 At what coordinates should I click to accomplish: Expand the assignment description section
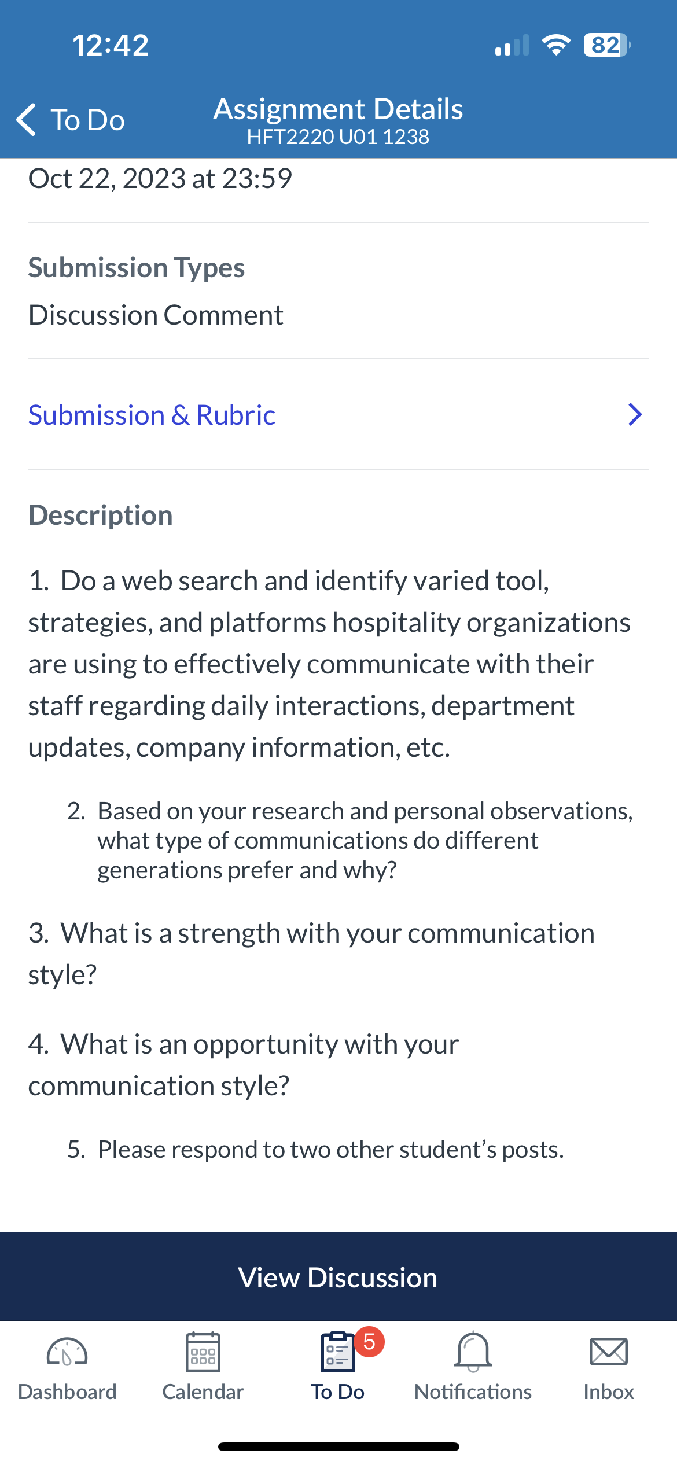[x=101, y=514]
